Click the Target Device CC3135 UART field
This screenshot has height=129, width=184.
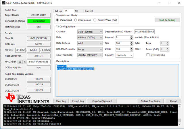(x=39, y=15)
